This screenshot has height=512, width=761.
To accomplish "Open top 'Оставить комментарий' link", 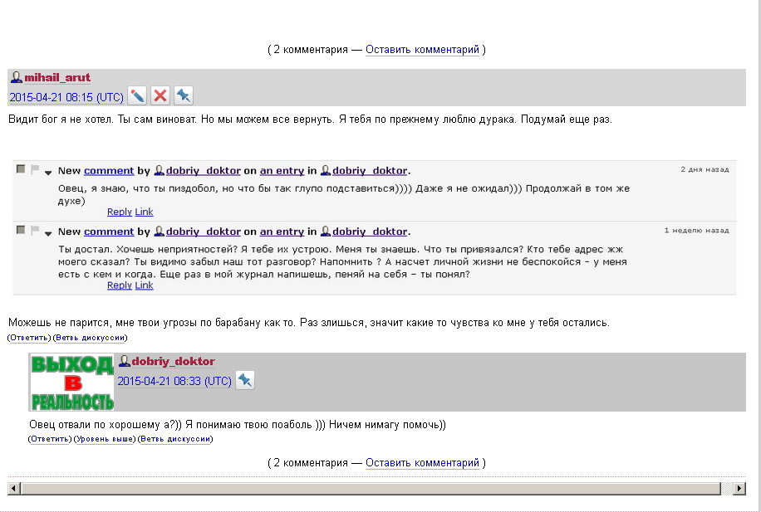I will (422, 50).
